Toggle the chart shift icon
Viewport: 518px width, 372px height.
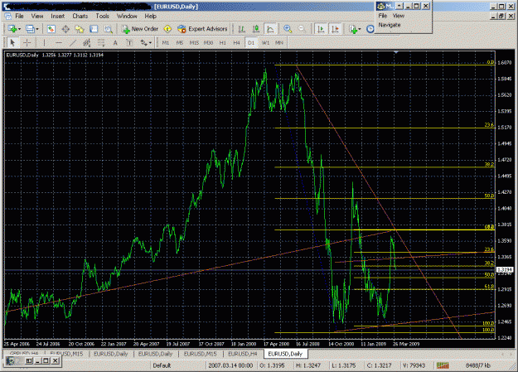point(335,29)
